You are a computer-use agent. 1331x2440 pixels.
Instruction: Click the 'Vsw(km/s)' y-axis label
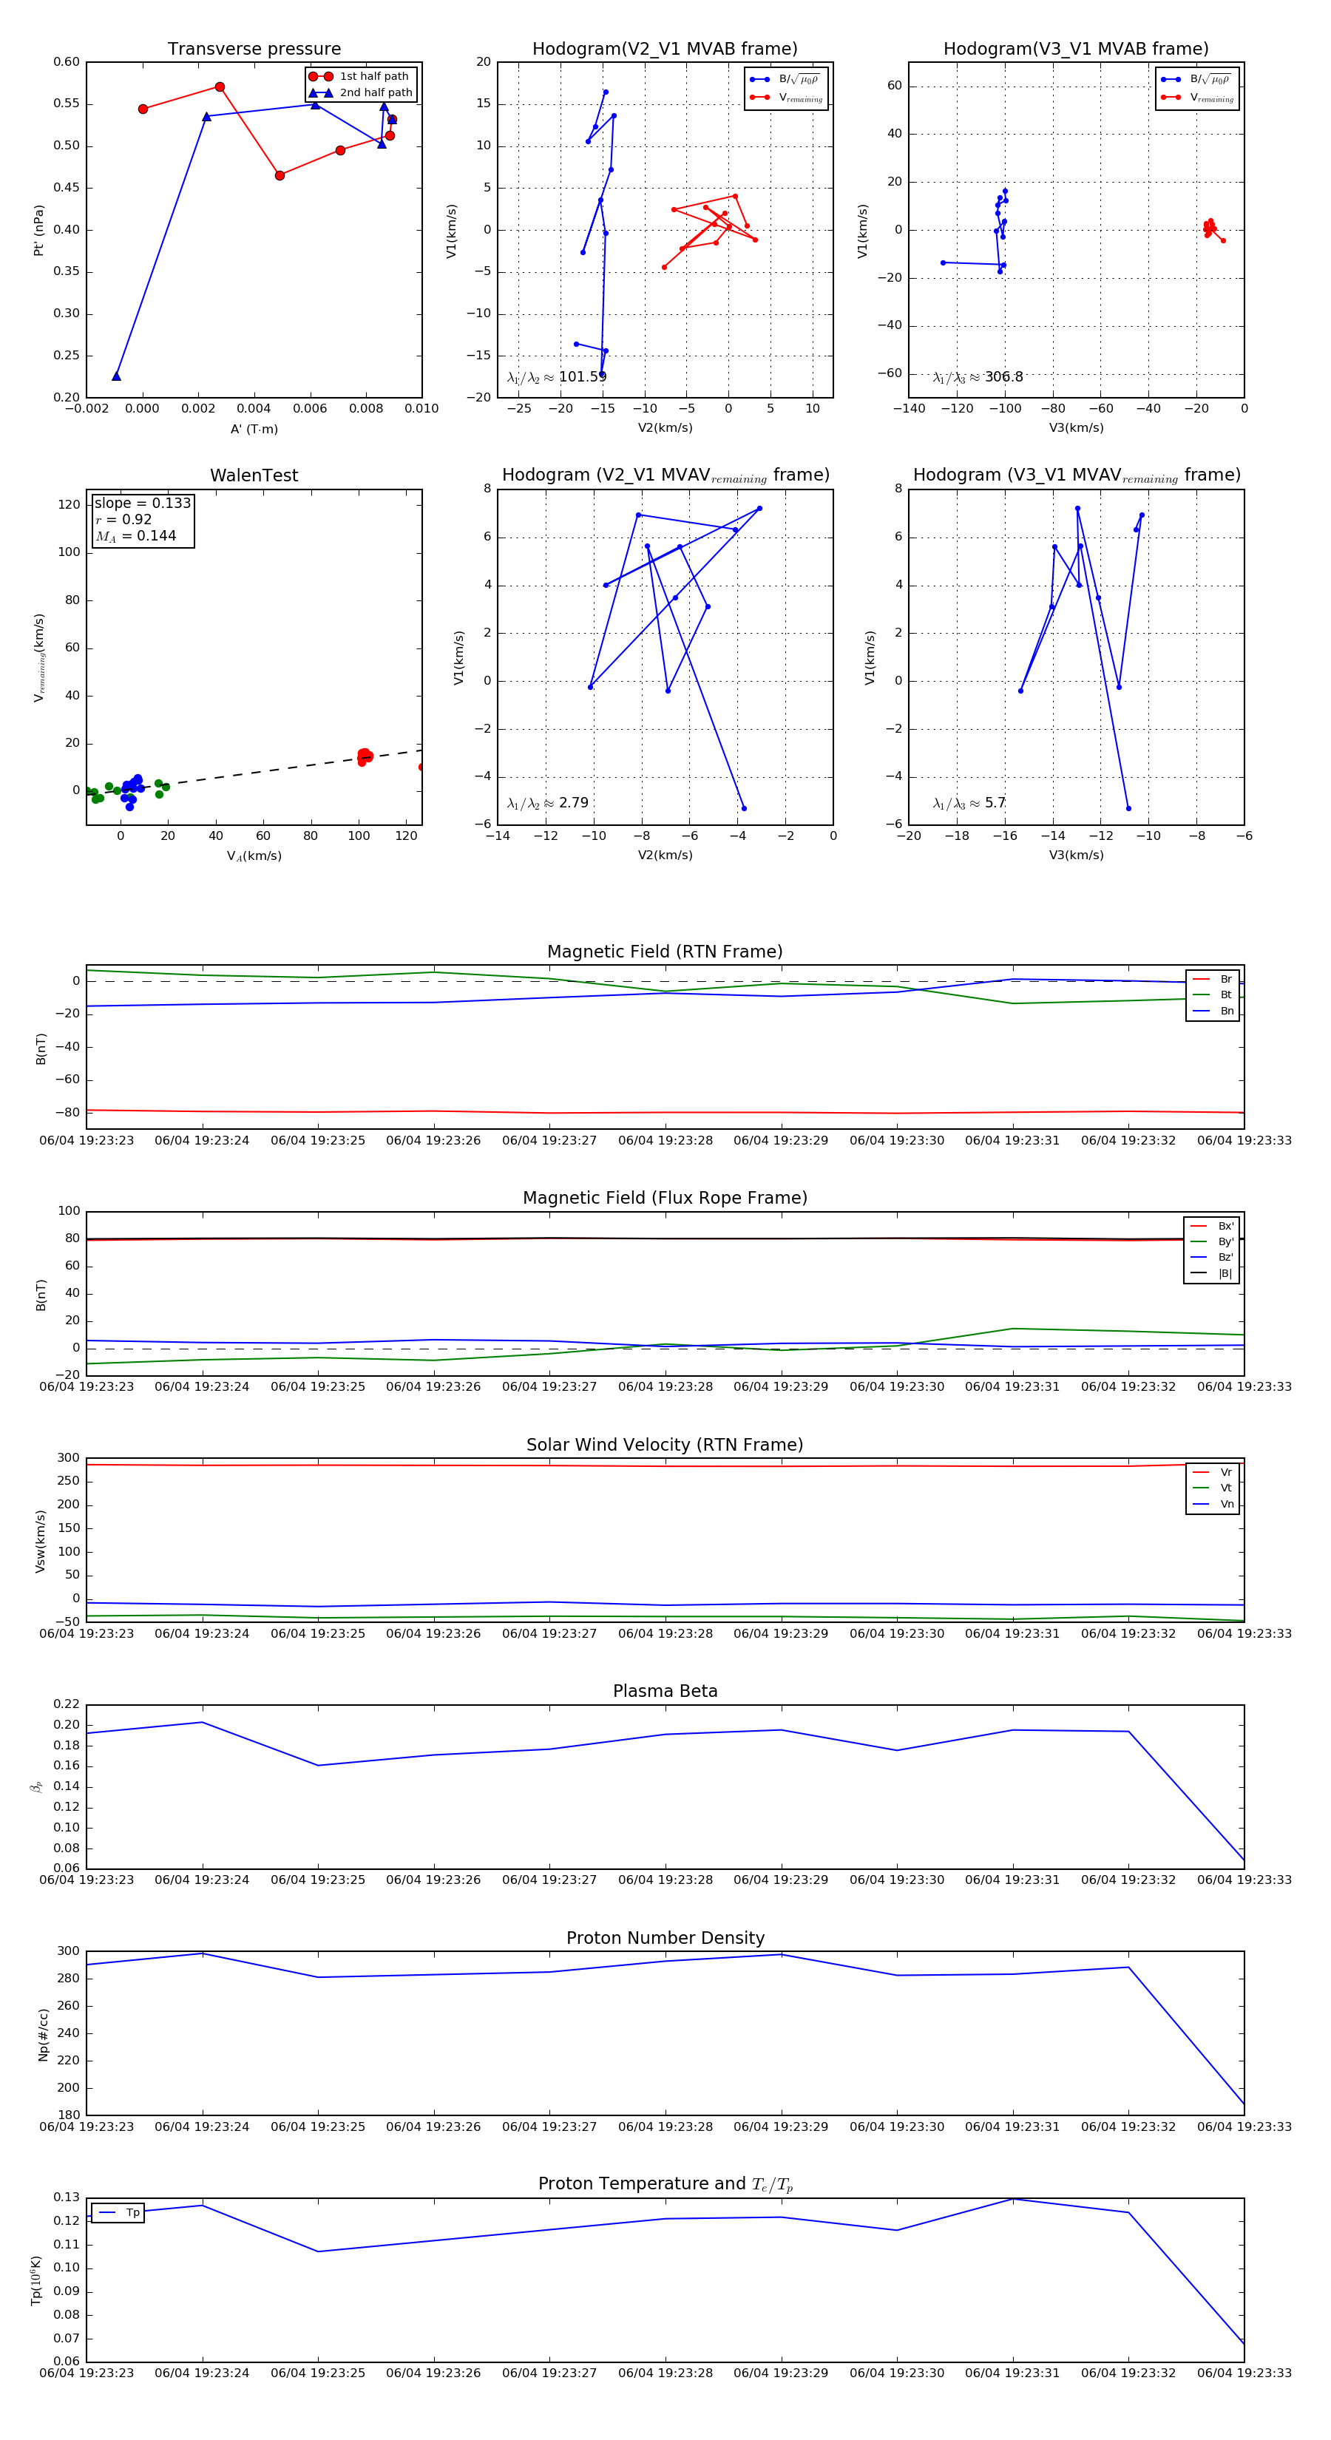pyautogui.click(x=40, y=1542)
